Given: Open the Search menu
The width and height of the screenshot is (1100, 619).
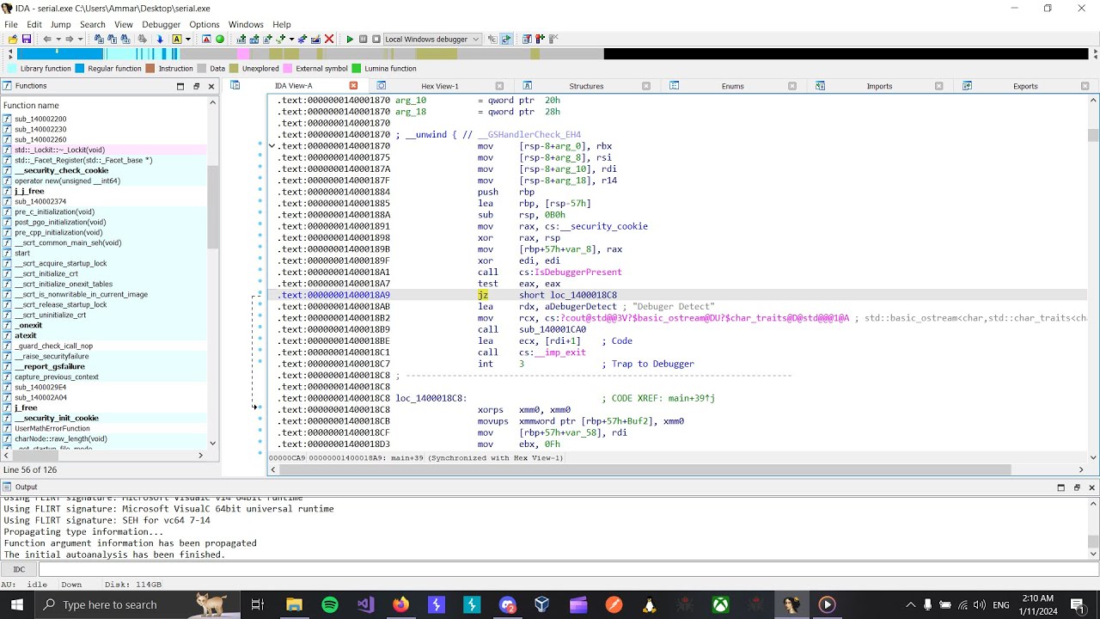Looking at the screenshot, I should click(x=92, y=24).
